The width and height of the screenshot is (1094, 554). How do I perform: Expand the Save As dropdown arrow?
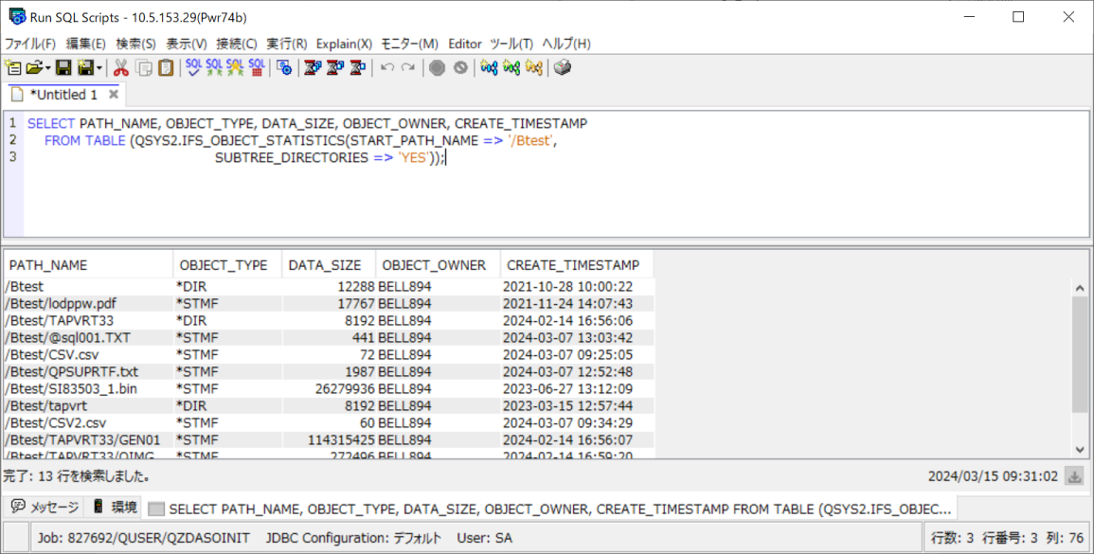pyautogui.click(x=99, y=68)
